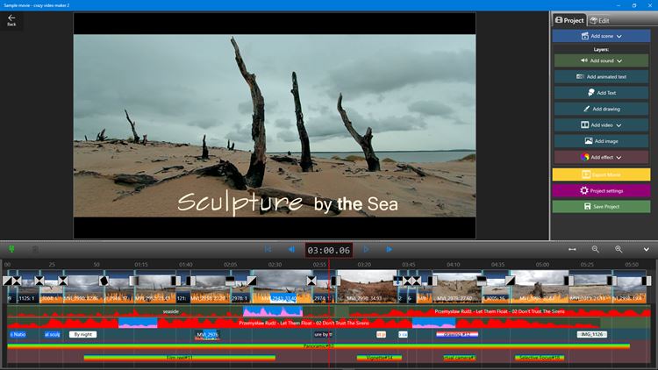Image resolution: width=658 pixels, height=370 pixels.
Task: Select the blue down-arrow transition near 03:40
Action: [397, 281]
